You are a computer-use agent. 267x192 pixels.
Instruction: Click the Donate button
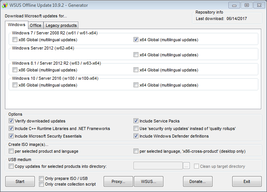[x=197, y=181]
